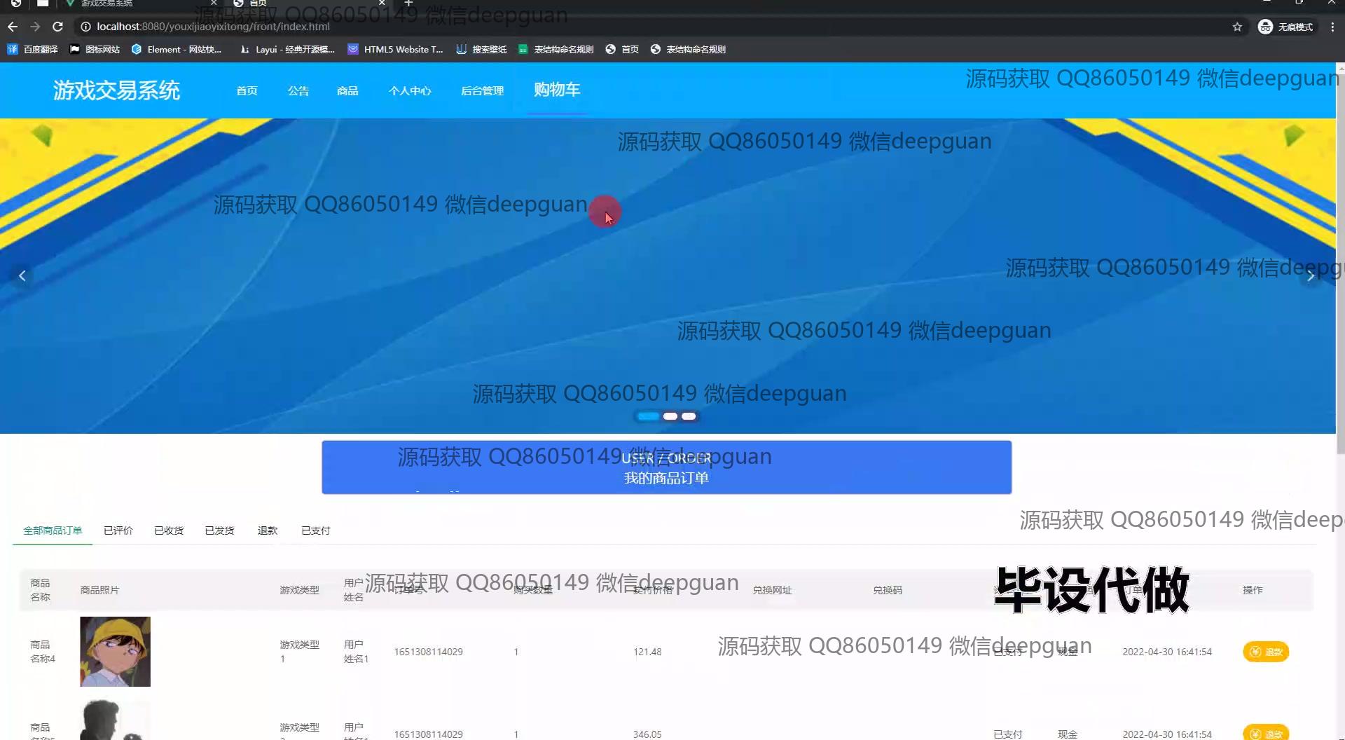Open the Element bookmark in bookmarks bar
This screenshot has height=740, width=1345.
coord(176,49)
